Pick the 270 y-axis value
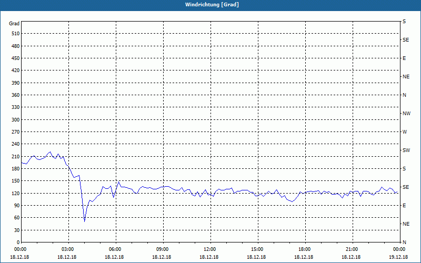Screen dimensions: 421x263 16,132
